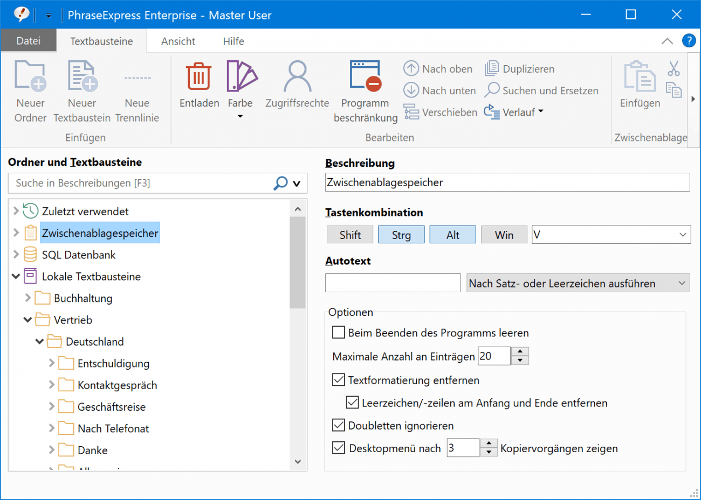The image size is (701, 500).
Task: Expand the Zwischenablagespeicher node
Action: [x=16, y=233]
